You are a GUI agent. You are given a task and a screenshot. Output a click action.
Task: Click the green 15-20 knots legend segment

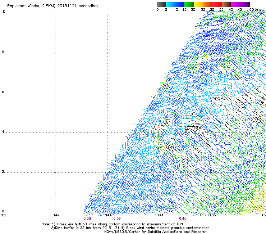(x=189, y=4)
